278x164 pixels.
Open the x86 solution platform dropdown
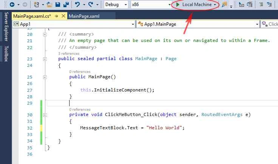pyautogui.click(x=151, y=5)
